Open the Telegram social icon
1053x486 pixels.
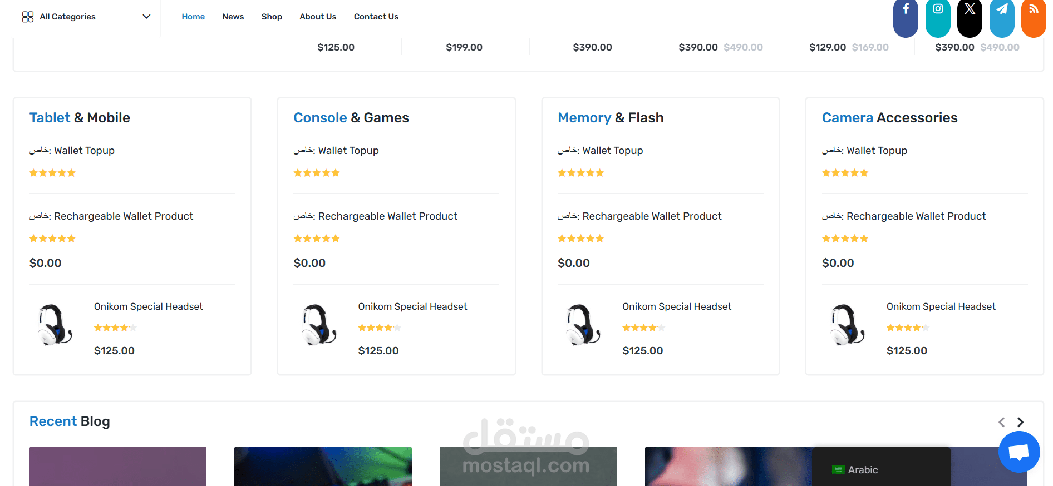click(1002, 12)
